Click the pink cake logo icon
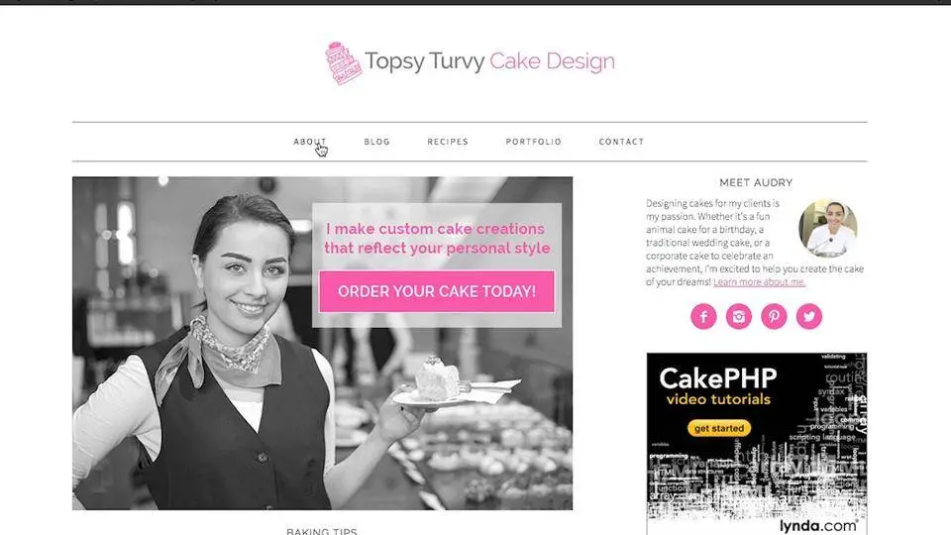The height and width of the screenshot is (535, 951). click(x=343, y=62)
